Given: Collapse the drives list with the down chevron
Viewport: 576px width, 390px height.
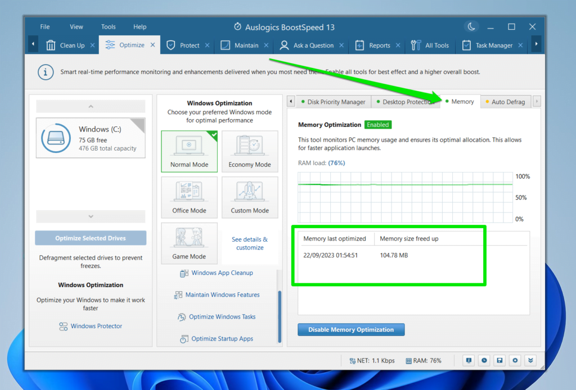Looking at the screenshot, I should (x=90, y=216).
